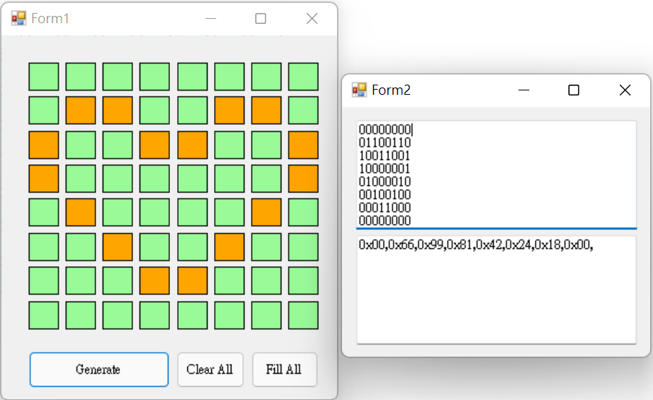Click inside the hex output text box
This screenshot has height=400, width=653.
pyautogui.click(x=496, y=290)
